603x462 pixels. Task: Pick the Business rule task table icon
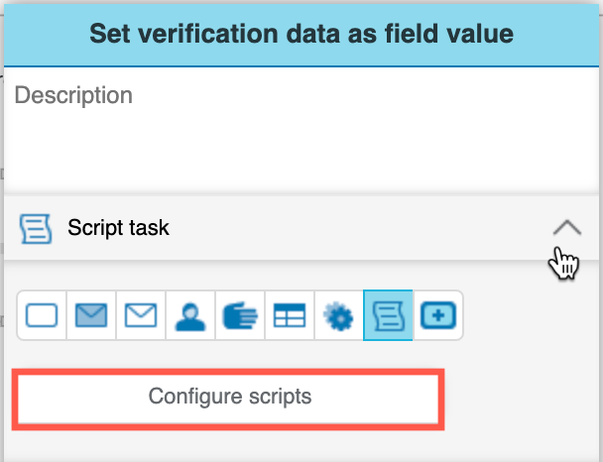[x=290, y=316]
